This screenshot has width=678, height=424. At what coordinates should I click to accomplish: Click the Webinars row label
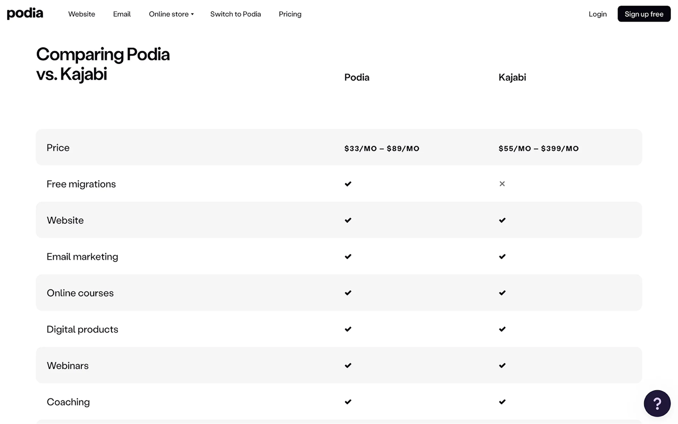[68, 366]
